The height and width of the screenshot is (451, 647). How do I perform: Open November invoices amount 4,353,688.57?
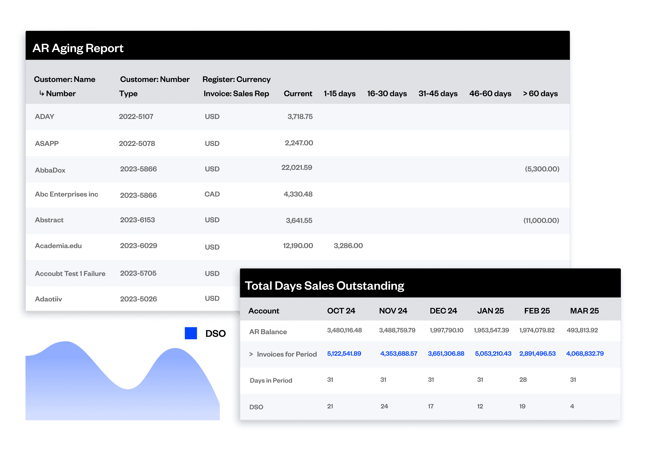pos(399,354)
